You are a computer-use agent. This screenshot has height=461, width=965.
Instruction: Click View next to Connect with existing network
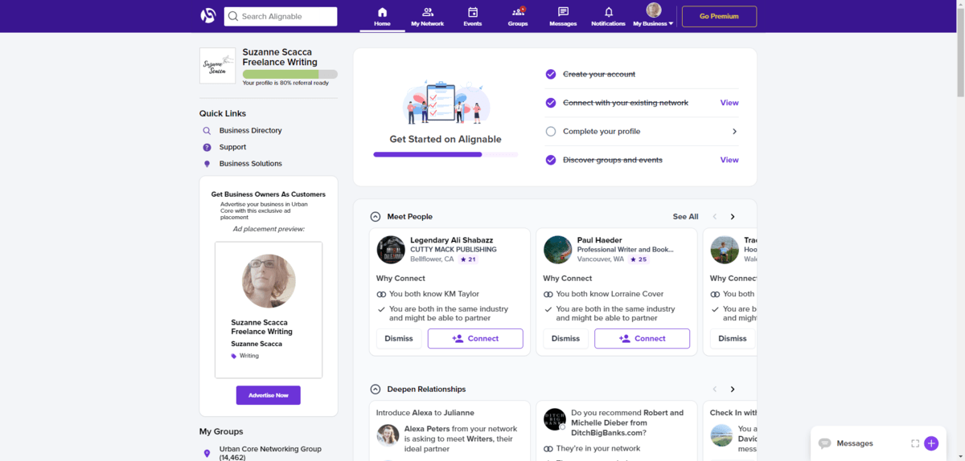click(729, 103)
